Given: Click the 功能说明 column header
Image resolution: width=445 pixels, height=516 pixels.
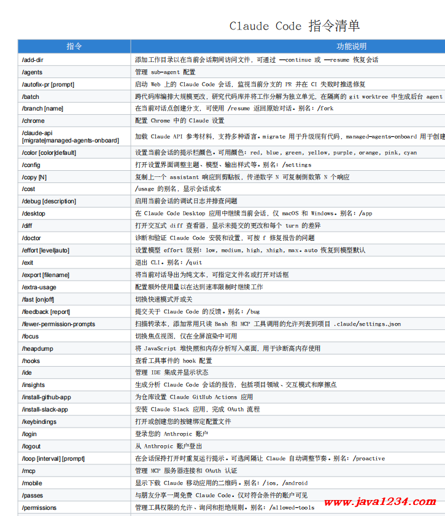Looking at the screenshot, I should click(x=351, y=47).
